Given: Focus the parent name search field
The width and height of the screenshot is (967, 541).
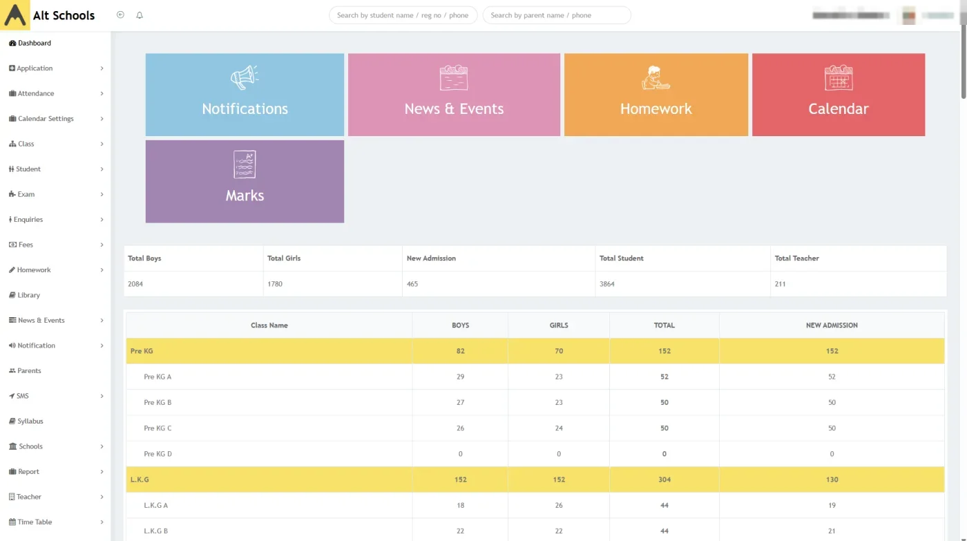Looking at the screenshot, I should (557, 15).
